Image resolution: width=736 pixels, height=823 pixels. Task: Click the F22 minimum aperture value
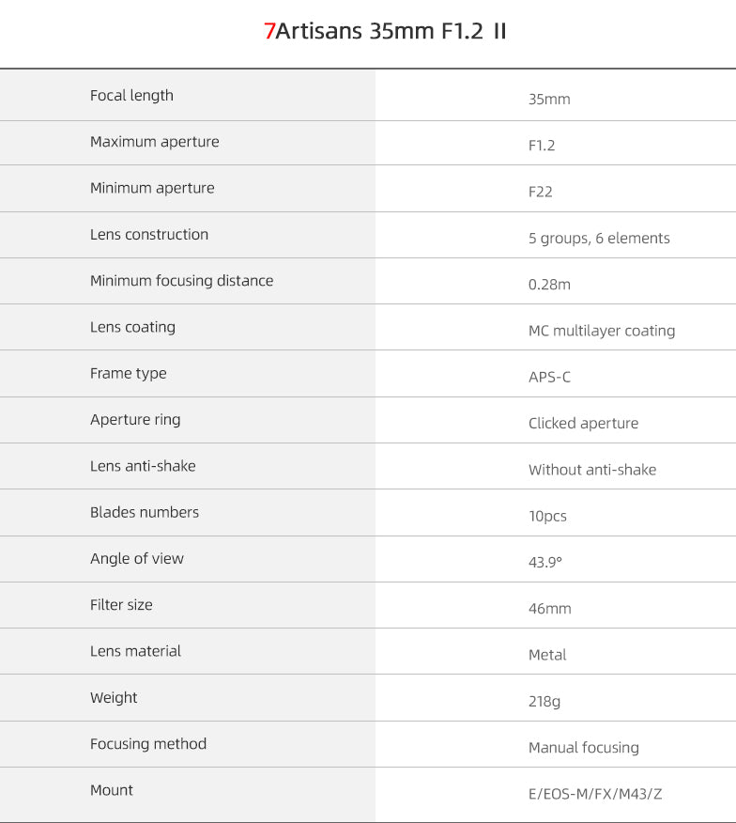[541, 192]
